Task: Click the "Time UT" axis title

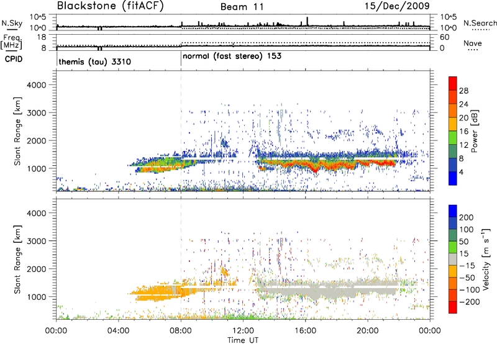Action: [x=243, y=340]
